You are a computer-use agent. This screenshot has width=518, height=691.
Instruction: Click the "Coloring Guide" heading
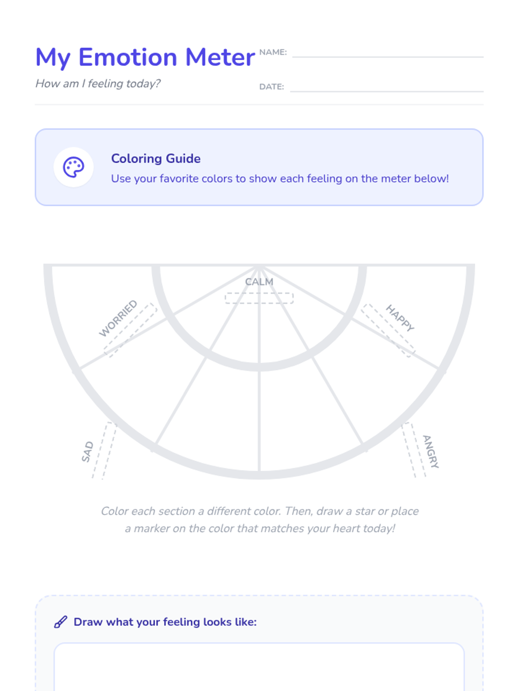(x=156, y=158)
